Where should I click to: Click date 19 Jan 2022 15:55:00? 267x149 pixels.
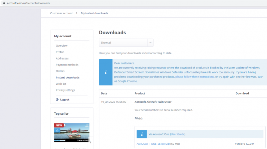[113, 102]
